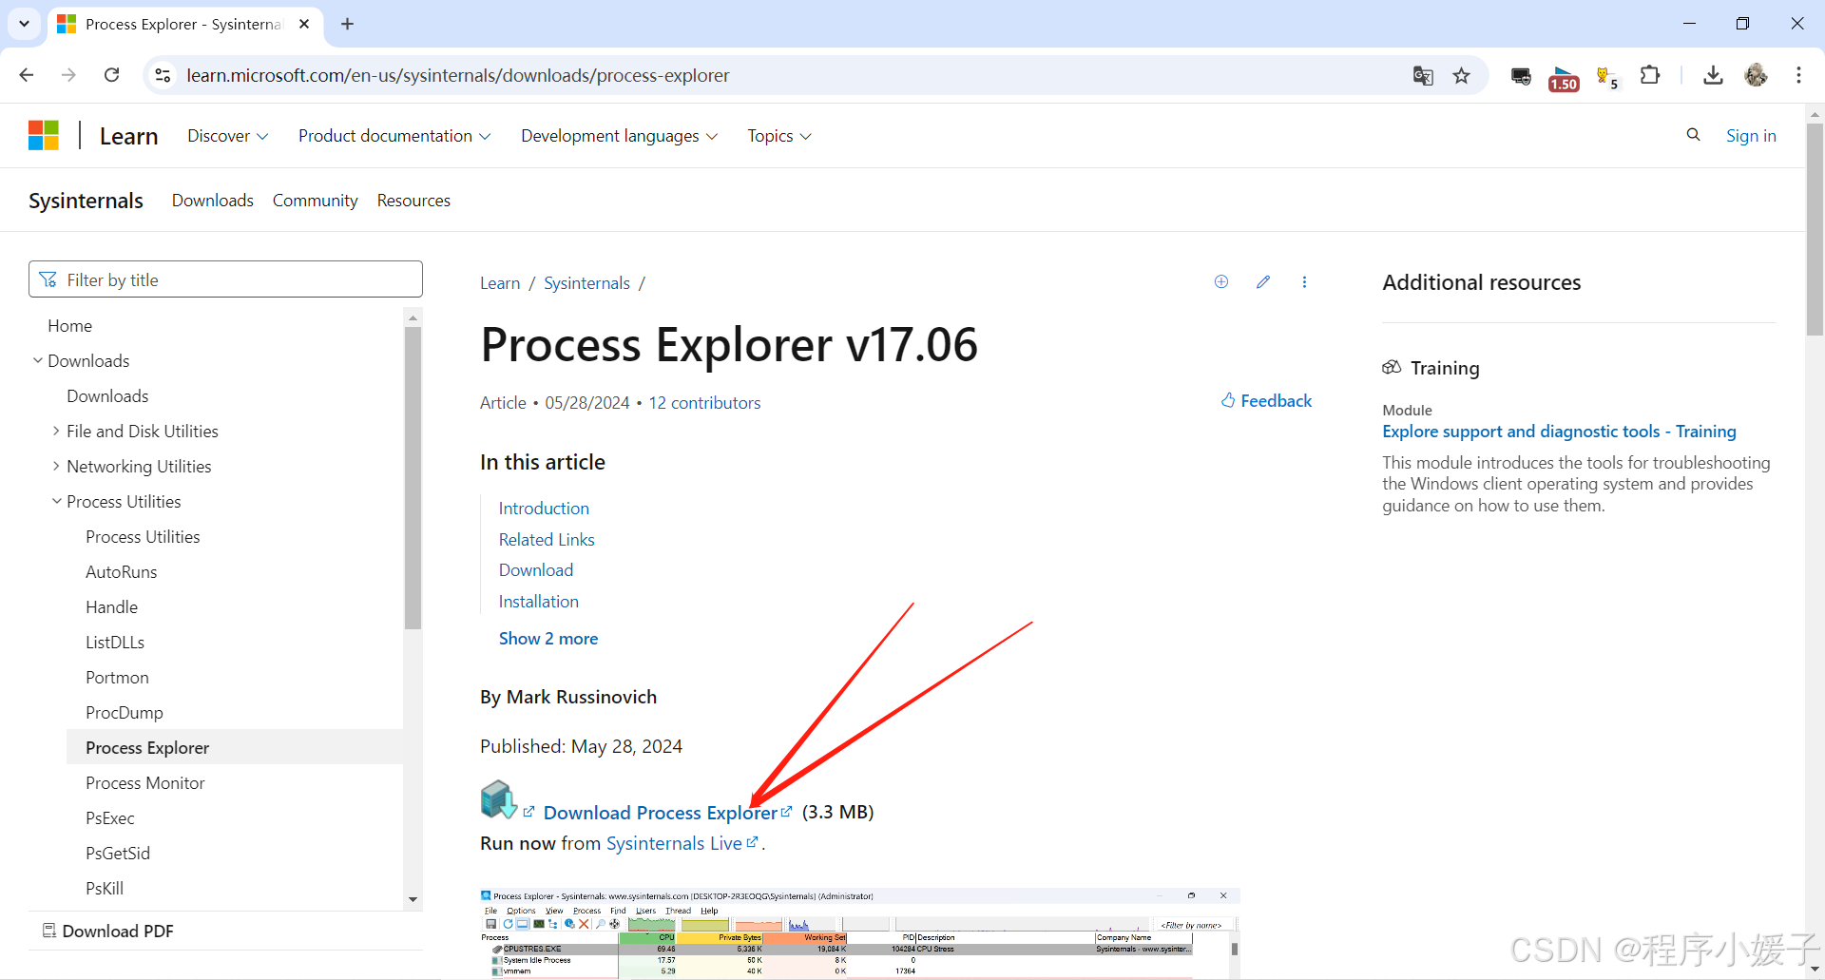Click the Sysinternals header title
This screenshot has width=1825, height=980.
86,201
